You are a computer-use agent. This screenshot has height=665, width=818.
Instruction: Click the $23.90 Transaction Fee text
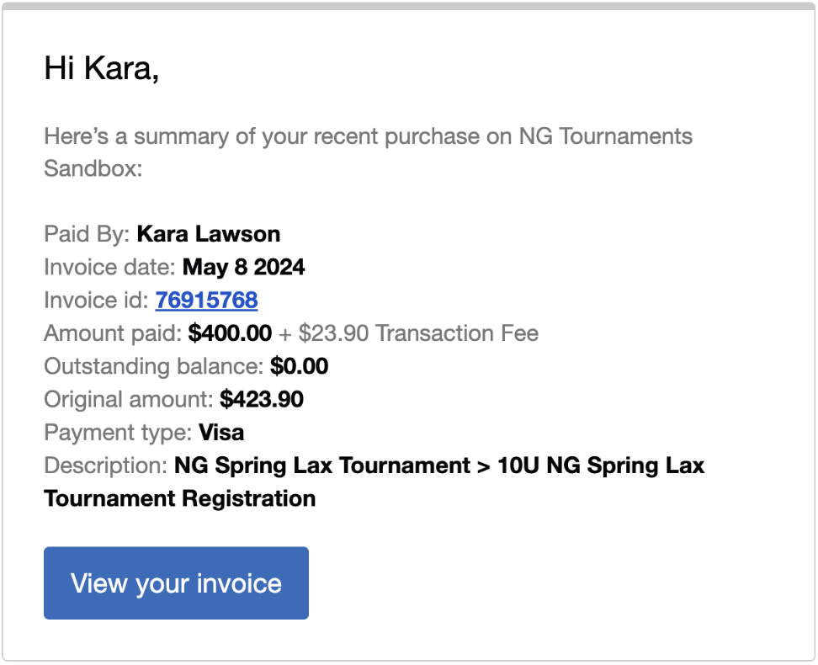click(418, 333)
